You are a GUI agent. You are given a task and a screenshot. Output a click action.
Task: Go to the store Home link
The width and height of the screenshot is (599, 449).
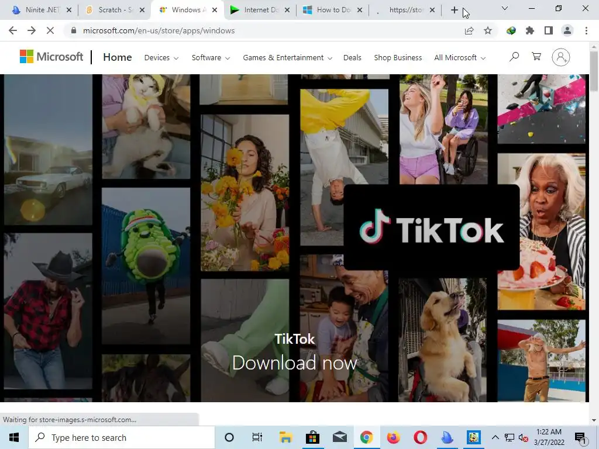pos(117,57)
